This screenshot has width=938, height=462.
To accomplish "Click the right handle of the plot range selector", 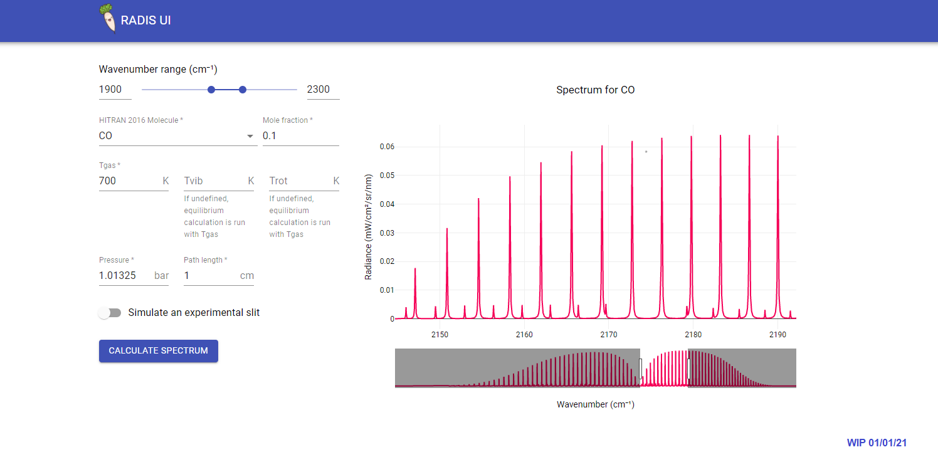I will pyautogui.click(x=688, y=369).
